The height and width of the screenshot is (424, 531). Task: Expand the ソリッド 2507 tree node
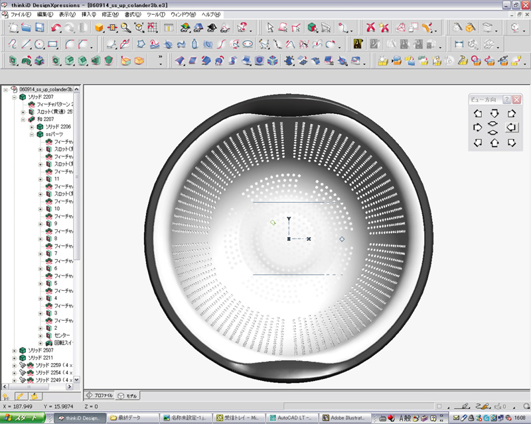(x=15, y=350)
